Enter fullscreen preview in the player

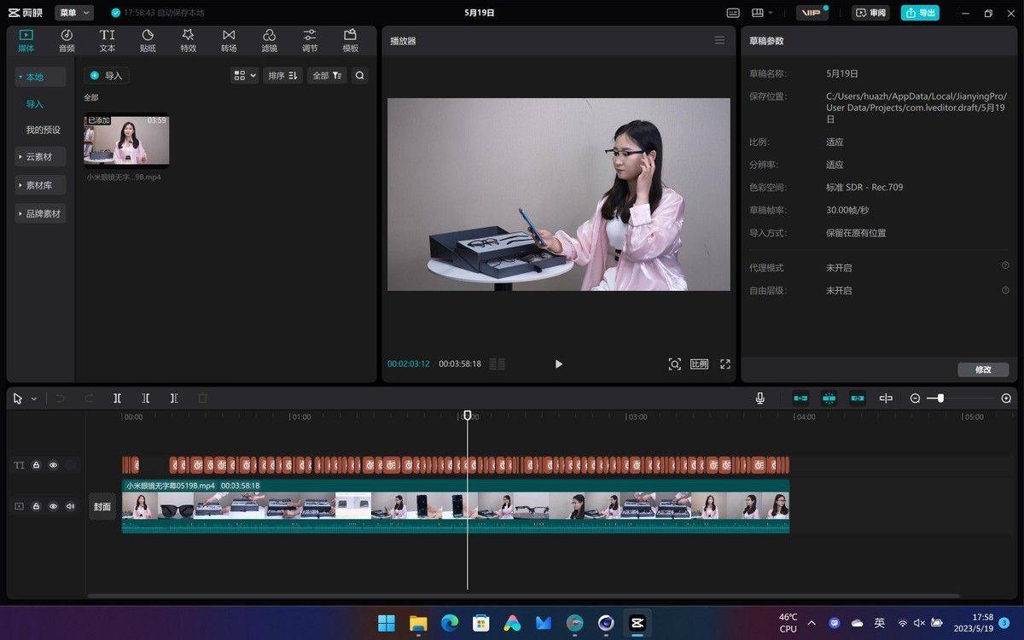point(725,364)
